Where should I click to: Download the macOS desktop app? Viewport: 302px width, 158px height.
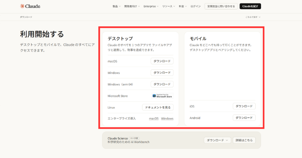coord(162,61)
